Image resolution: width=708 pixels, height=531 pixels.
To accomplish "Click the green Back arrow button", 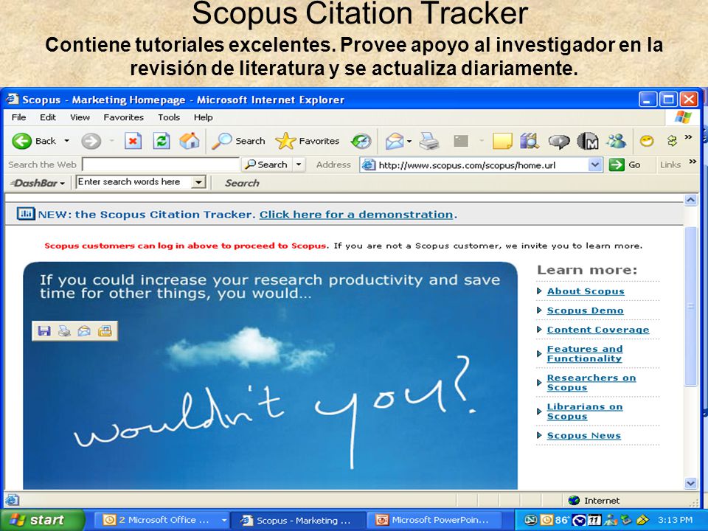I will [x=21, y=141].
